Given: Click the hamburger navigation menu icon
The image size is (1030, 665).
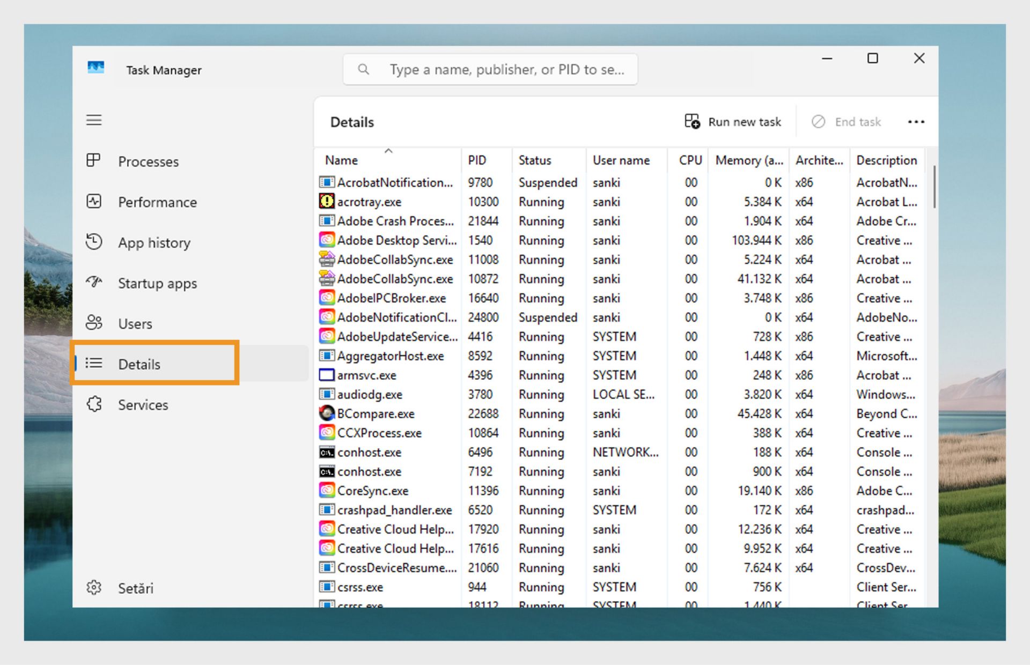Looking at the screenshot, I should click(x=94, y=120).
